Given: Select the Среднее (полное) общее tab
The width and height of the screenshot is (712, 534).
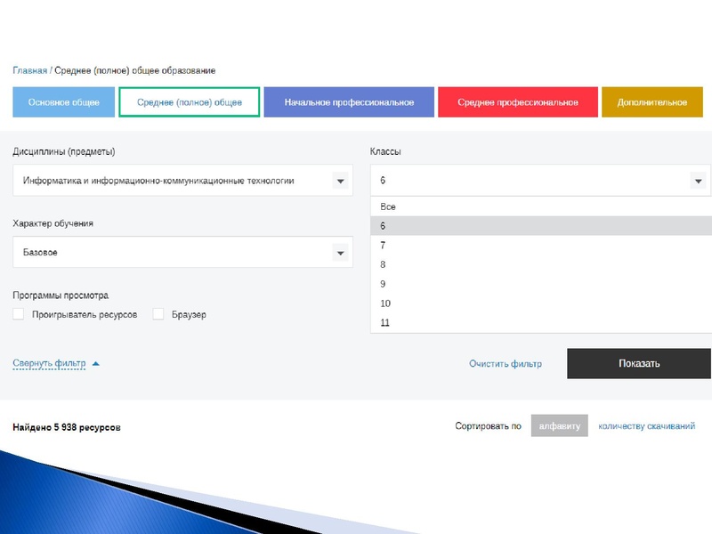Looking at the screenshot, I should point(190,102).
